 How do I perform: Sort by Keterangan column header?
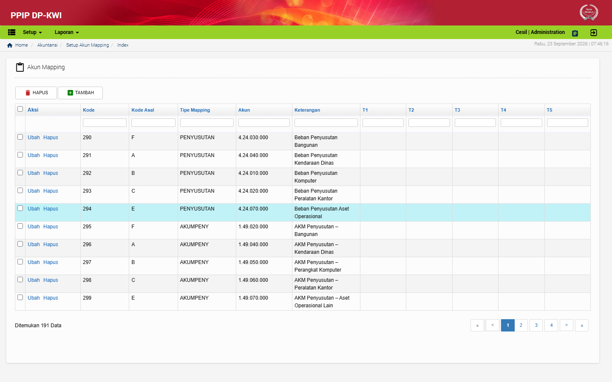[307, 110]
